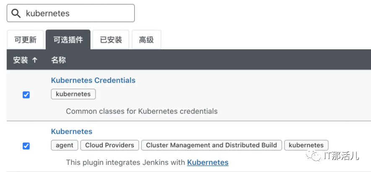Uncheck the Kubernetes plugin checkbox
Screen dimensions: 371x172
tap(26, 146)
